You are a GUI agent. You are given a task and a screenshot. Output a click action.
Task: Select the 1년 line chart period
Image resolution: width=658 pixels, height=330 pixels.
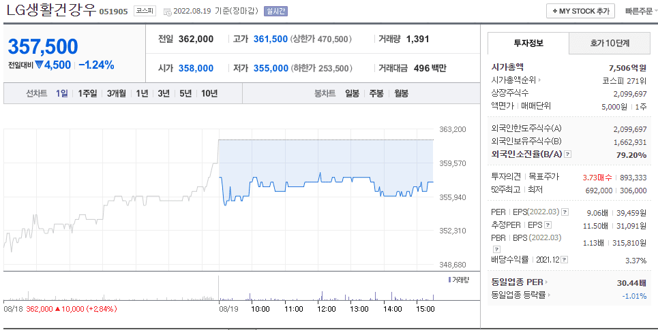tap(142, 93)
